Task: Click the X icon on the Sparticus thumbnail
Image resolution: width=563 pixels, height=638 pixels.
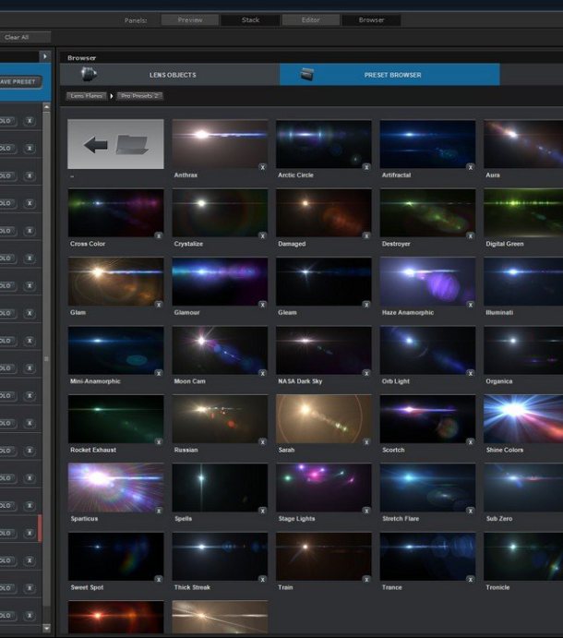Action: coord(159,512)
